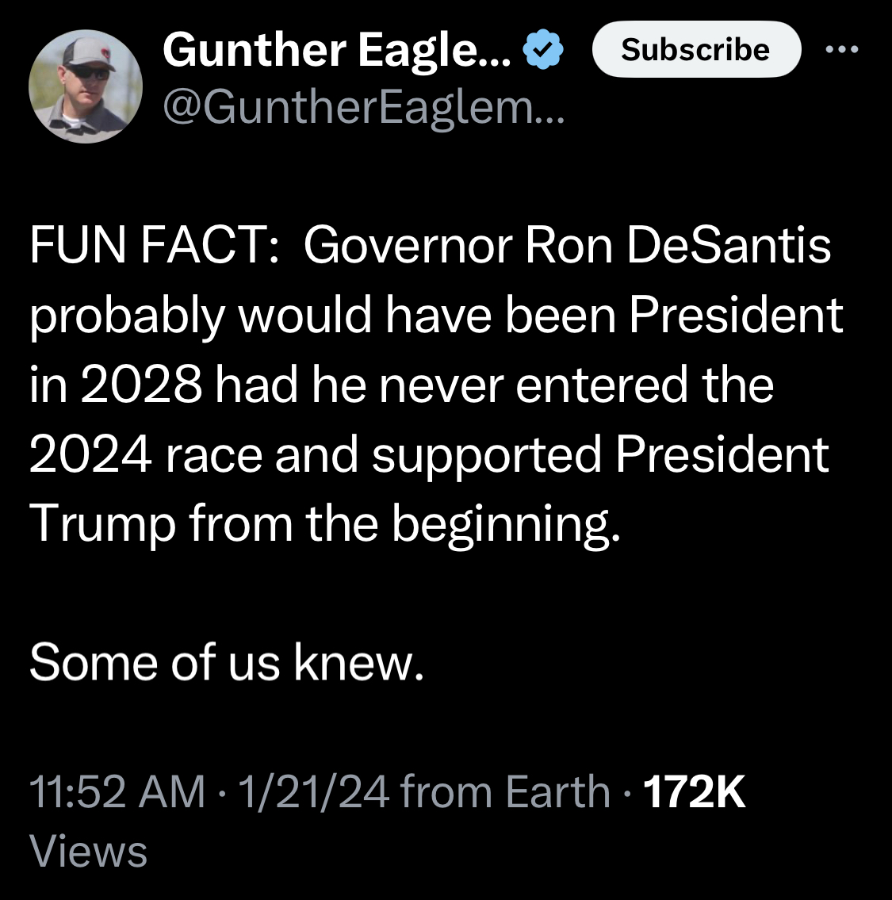Open the three-dot more options menu

tap(841, 50)
